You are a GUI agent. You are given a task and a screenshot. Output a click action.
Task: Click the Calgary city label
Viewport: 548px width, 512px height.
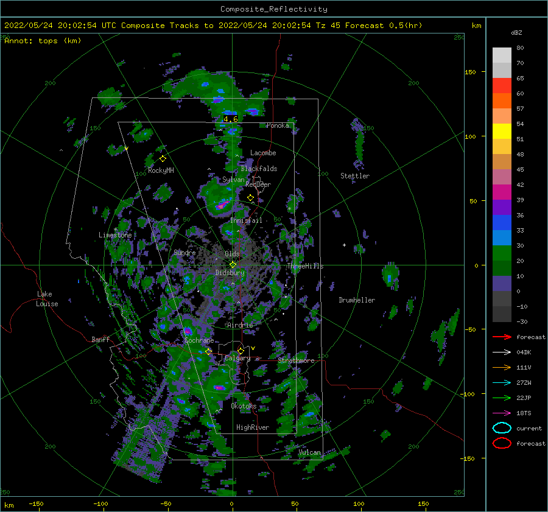[x=237, y=358]
